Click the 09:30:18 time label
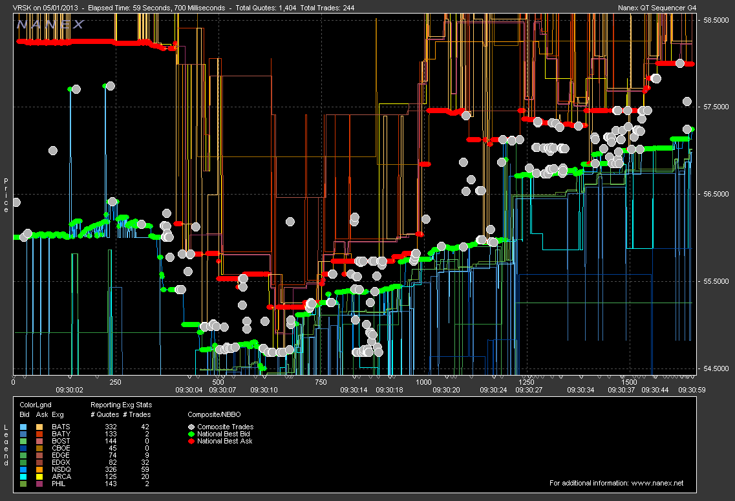The height and width of the screenshot is (501, 735). 390,390
